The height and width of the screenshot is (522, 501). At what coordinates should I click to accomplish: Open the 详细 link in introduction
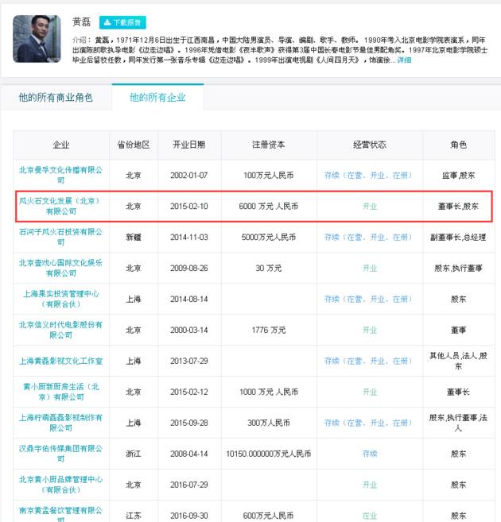point(405,60)
